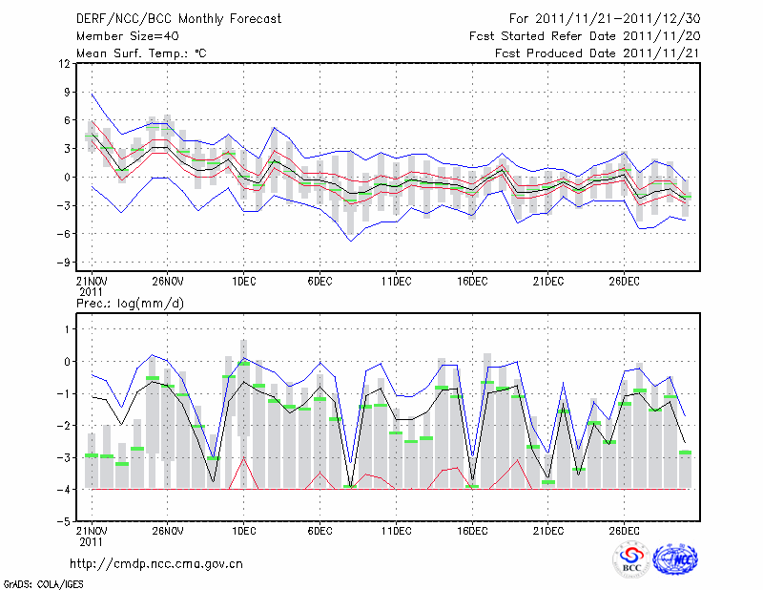Select 26NOV on the temperature chart axis
The height and width of the screenshot is (590, 763).
[167, 282]
